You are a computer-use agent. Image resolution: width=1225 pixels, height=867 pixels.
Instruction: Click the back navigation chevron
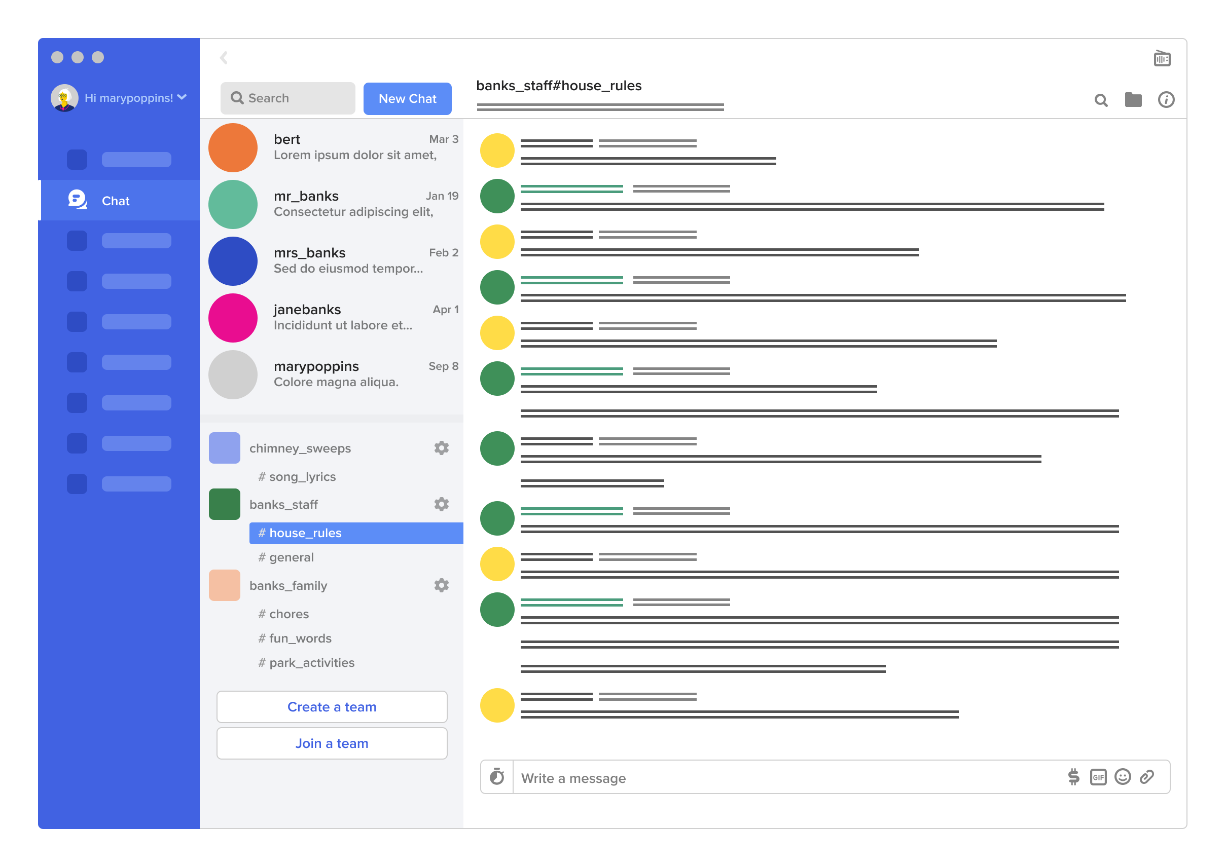[x=224, y=58]
